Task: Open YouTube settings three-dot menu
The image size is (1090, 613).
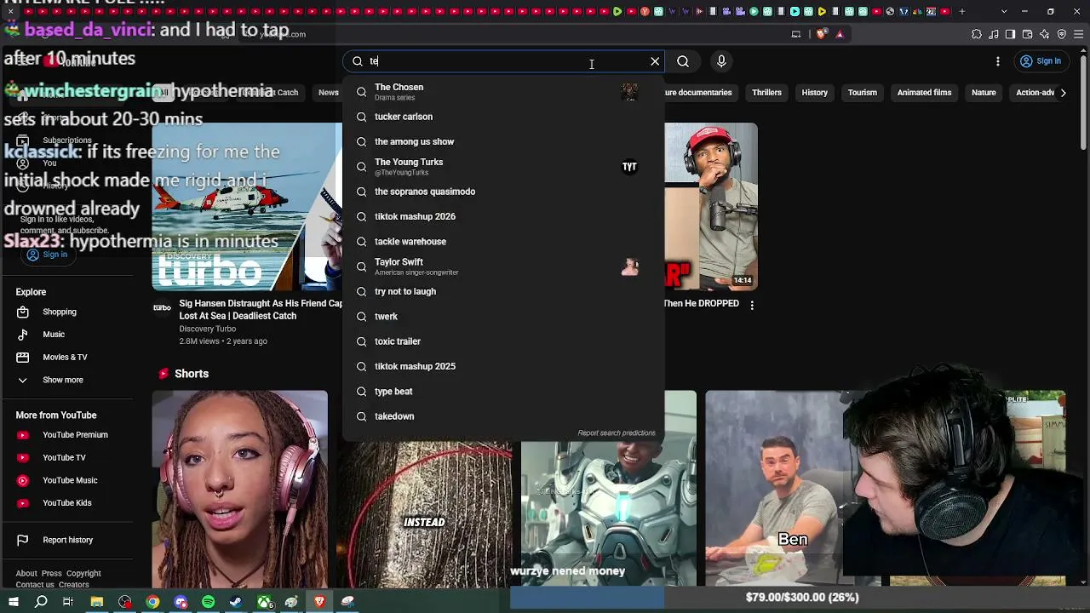Action: pyautogui.click(x=998, y=61)
